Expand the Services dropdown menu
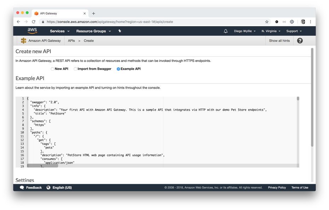Screen dimensions: 329x210 [59, 31]
